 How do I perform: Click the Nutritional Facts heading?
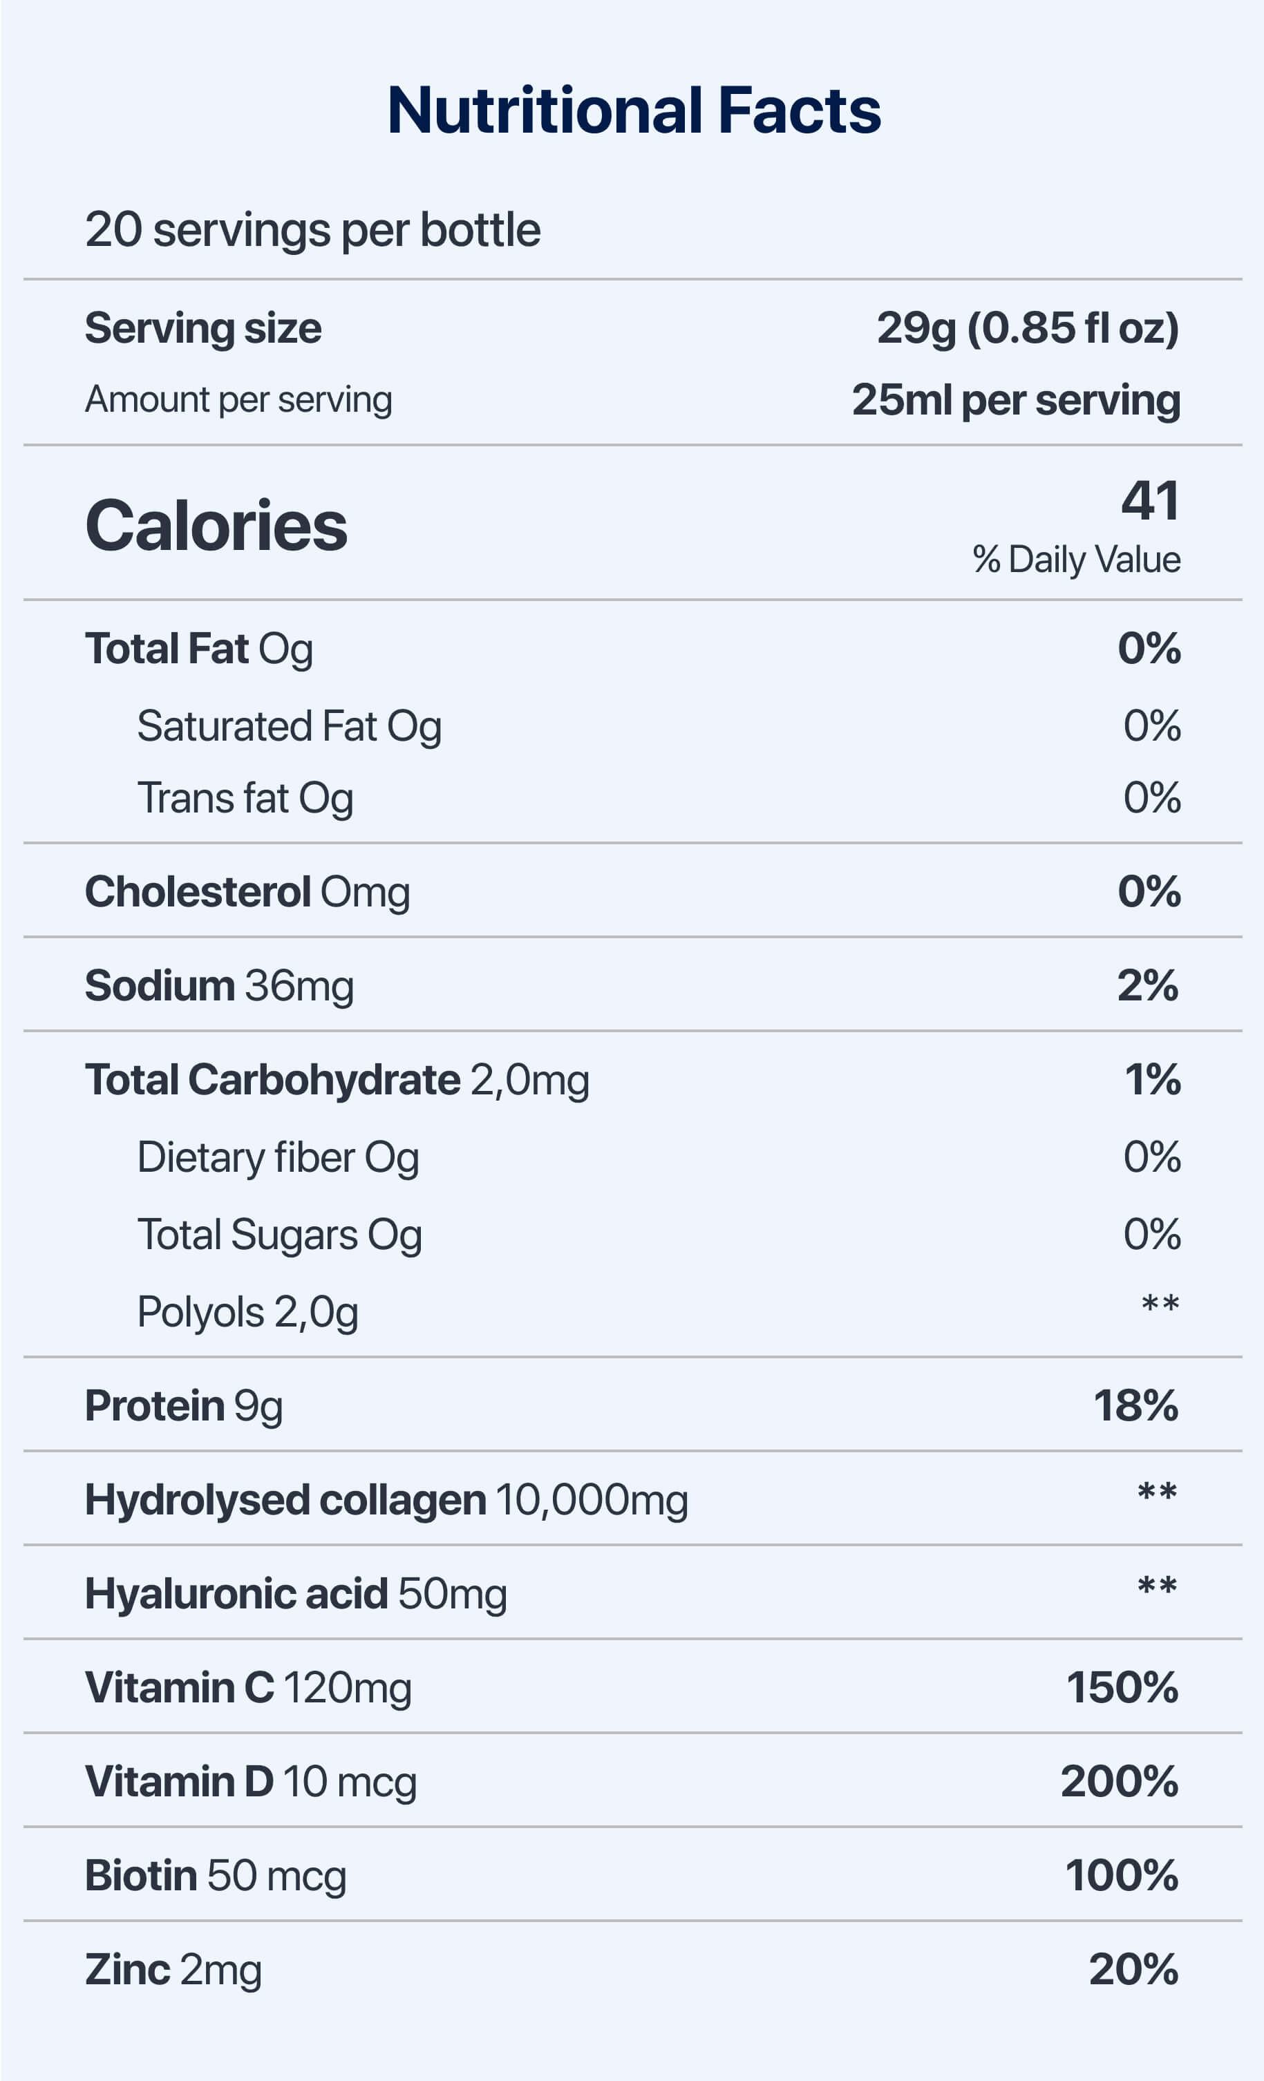pyautogui.click(x=634, y=111)
